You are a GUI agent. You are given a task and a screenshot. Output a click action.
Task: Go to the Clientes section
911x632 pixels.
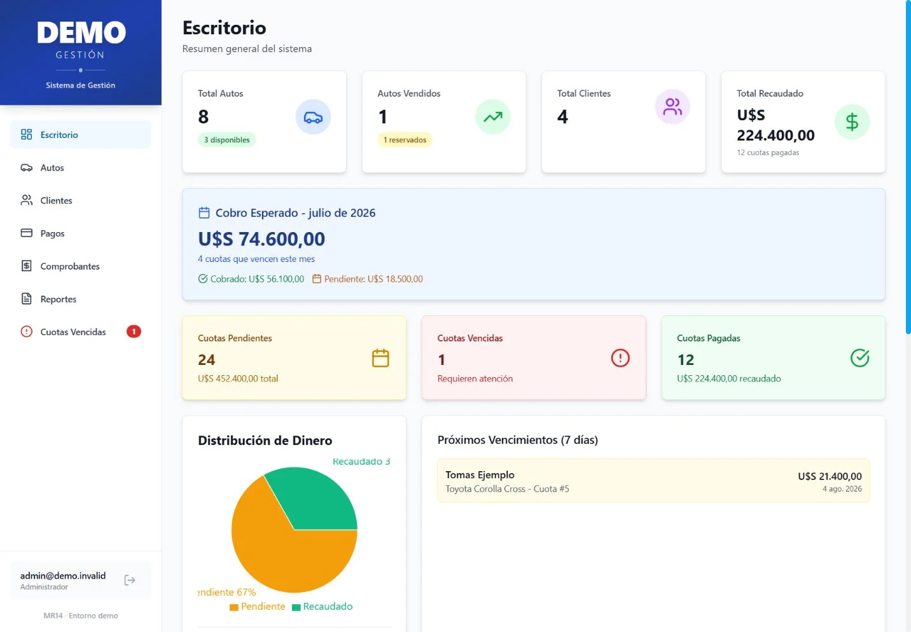[81, 200]
